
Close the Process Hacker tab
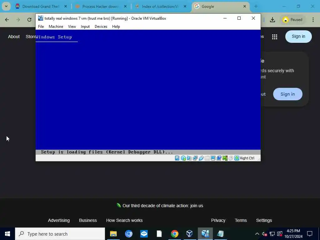(x=125, y=7)
